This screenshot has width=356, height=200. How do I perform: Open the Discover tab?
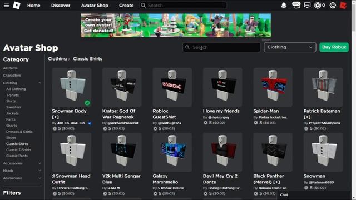pyautogui.click(x=61, y=5)
